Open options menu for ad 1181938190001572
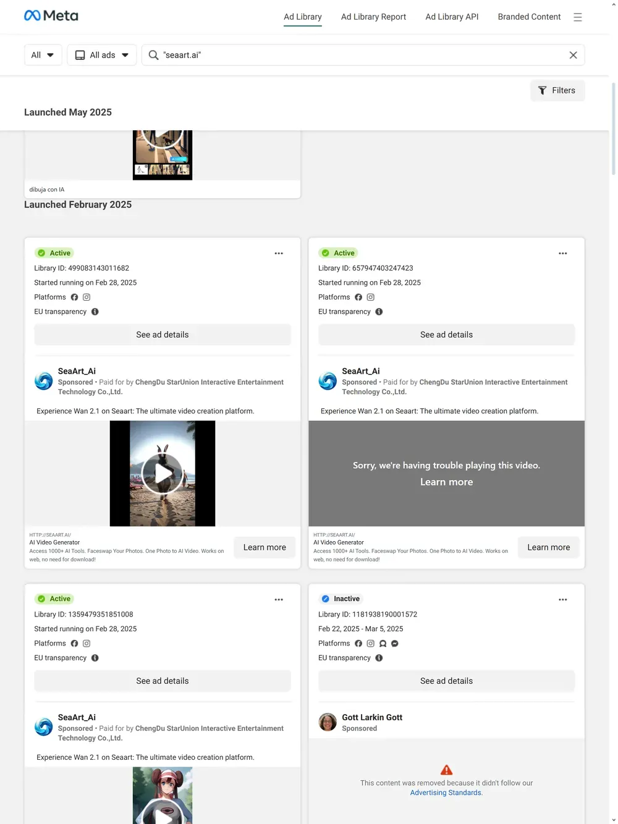Screen dimensions: 618x824 pyautogui.click(x=562, y=600)
